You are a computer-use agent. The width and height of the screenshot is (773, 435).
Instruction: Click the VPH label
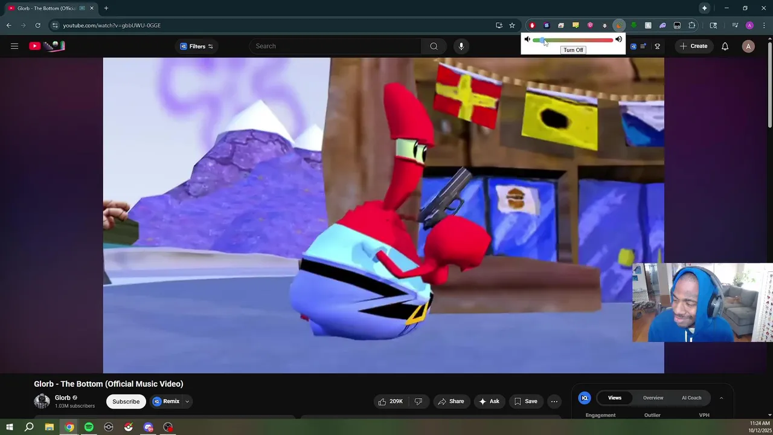coord(704,415)
